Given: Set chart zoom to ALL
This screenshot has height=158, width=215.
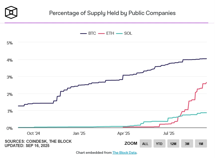Looking at the screenshot, I should (145, 144).
